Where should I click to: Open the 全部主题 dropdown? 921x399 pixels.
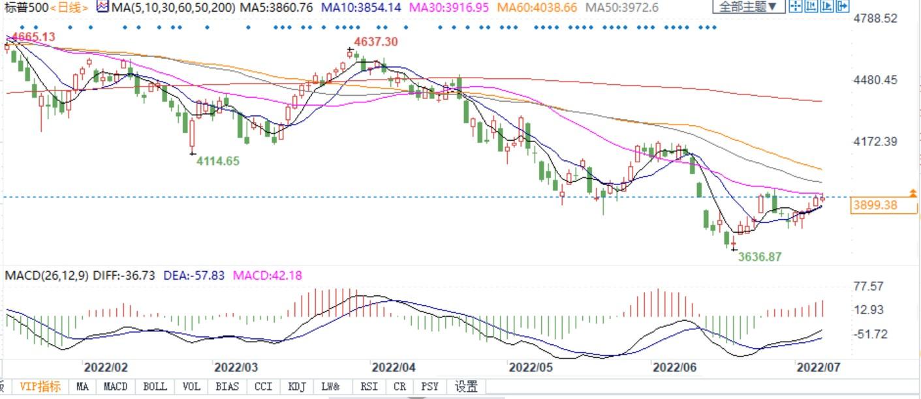click(748, 7)
